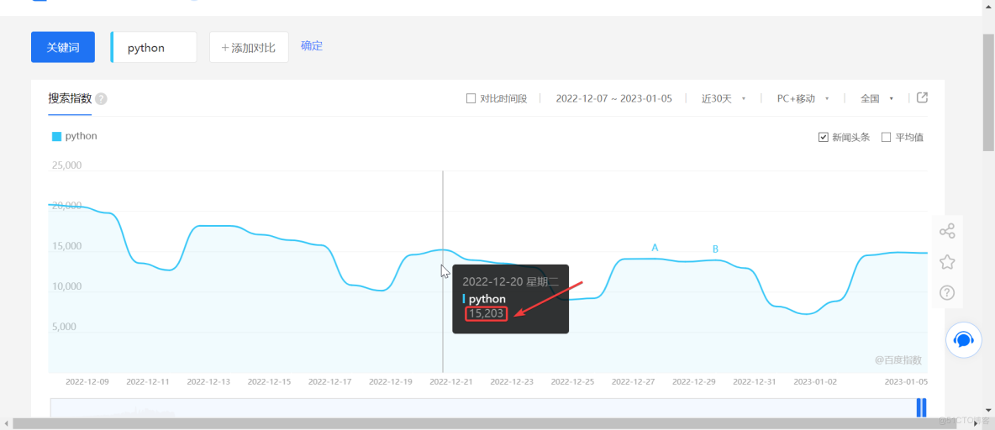995x430 pixels.
Task: Click the star favorite icon
Action: [947, 261]
